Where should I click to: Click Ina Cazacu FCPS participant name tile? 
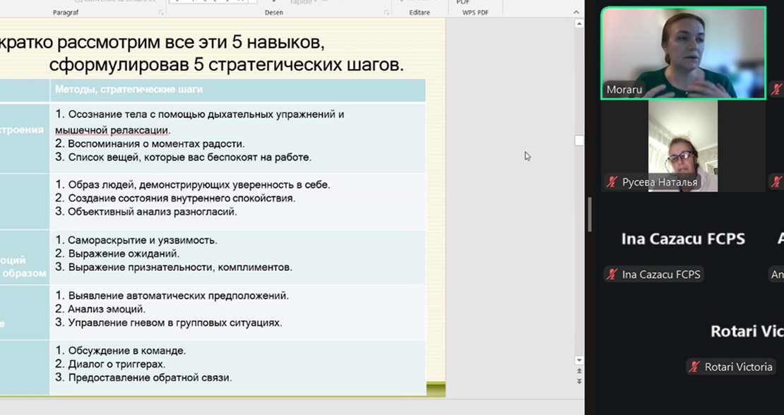click(682, 239)
